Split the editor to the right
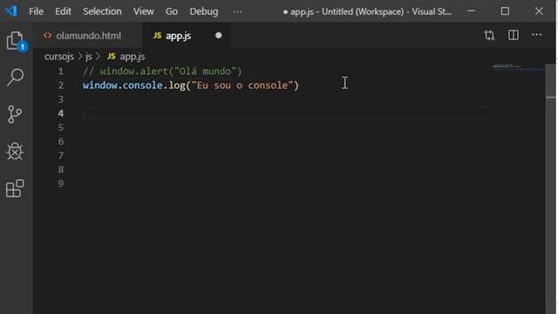The height and width of the screenshot is (314, 558). 514,35
